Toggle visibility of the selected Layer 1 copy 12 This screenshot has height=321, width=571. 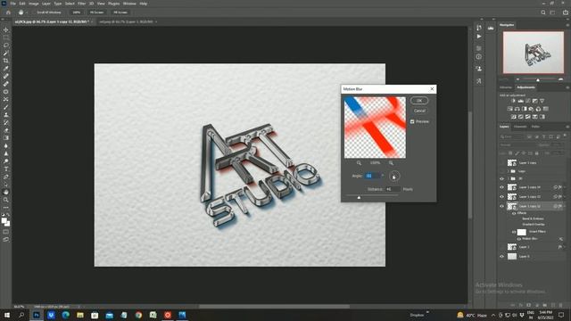[x=501, y=206]
